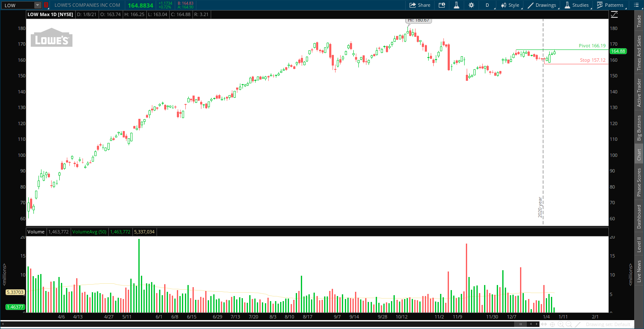Click the Stop 157.12 label
The image size is (644, 329).
click(x=593, y=60)
